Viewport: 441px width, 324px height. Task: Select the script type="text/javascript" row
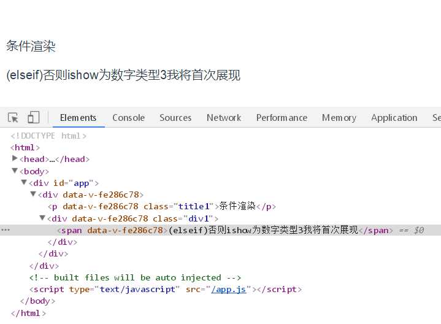pos(166,290)
